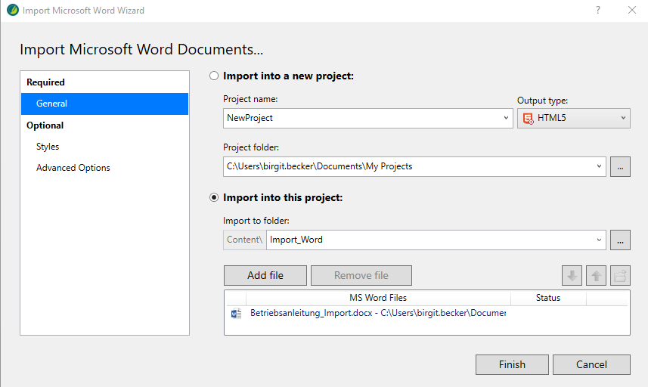Click the Finish button
648x387 pixels.
[512, 365]
